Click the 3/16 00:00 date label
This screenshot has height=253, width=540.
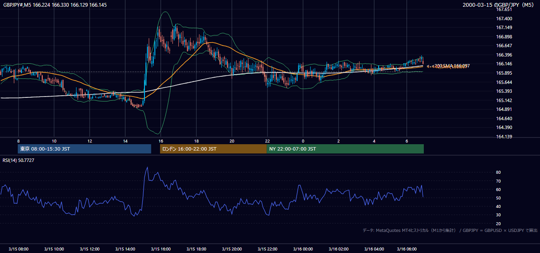tap(303, 249)
